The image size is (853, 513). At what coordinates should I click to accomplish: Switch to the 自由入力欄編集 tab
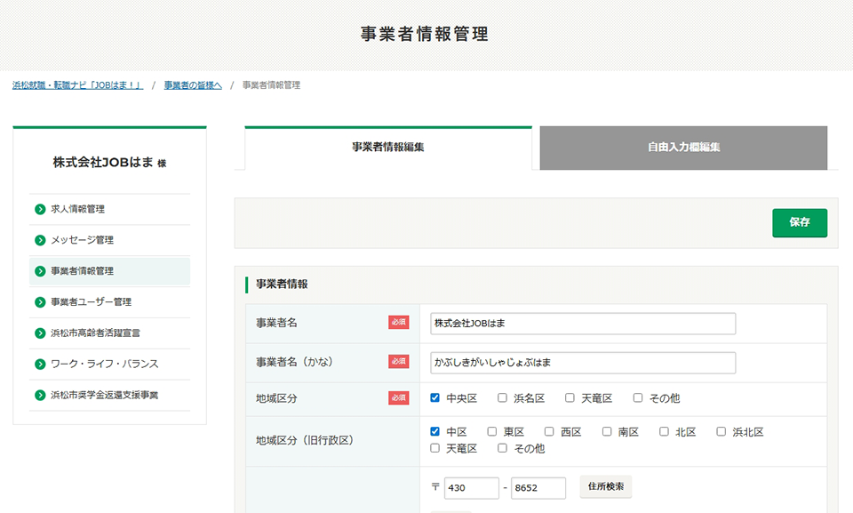pyautogui.click(x=683, y=148)
